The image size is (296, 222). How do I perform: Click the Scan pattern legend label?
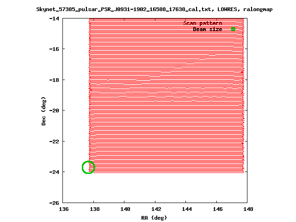[203, 23]
